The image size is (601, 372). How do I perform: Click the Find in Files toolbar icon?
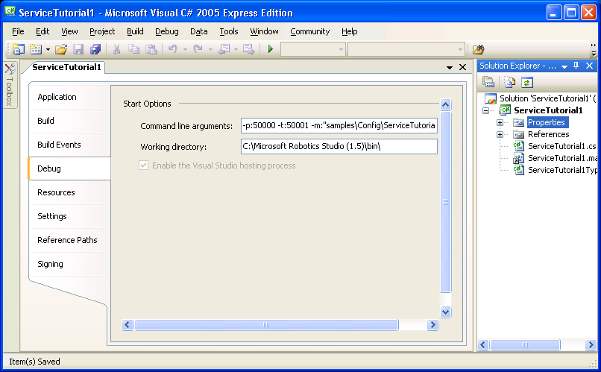479,49
